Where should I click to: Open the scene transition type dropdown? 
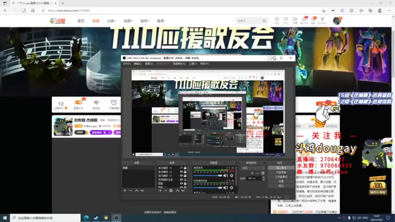click(253, 168)
